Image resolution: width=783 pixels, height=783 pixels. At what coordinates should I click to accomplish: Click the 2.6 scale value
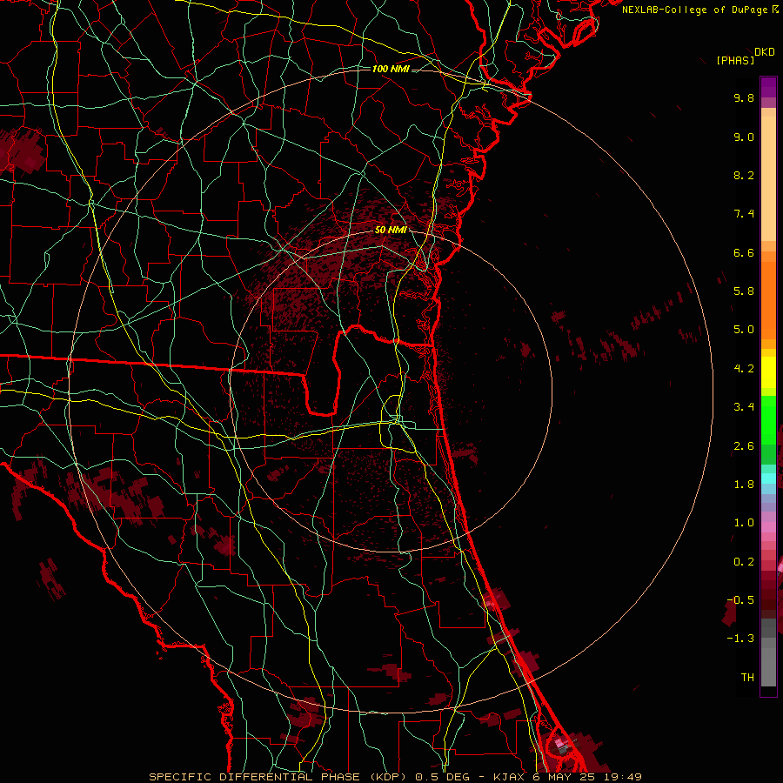744,446
